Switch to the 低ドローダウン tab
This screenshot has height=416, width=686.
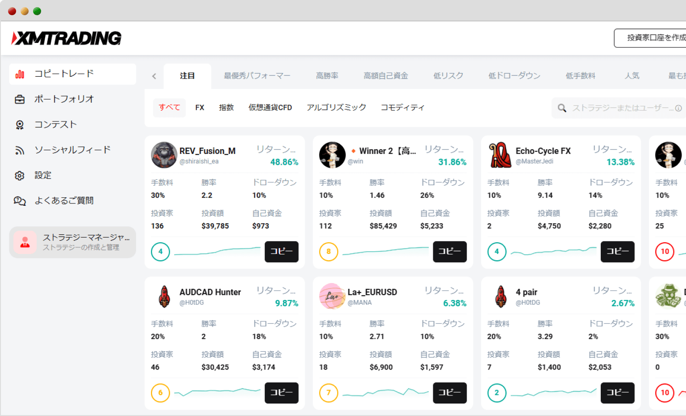coord(514,76)
